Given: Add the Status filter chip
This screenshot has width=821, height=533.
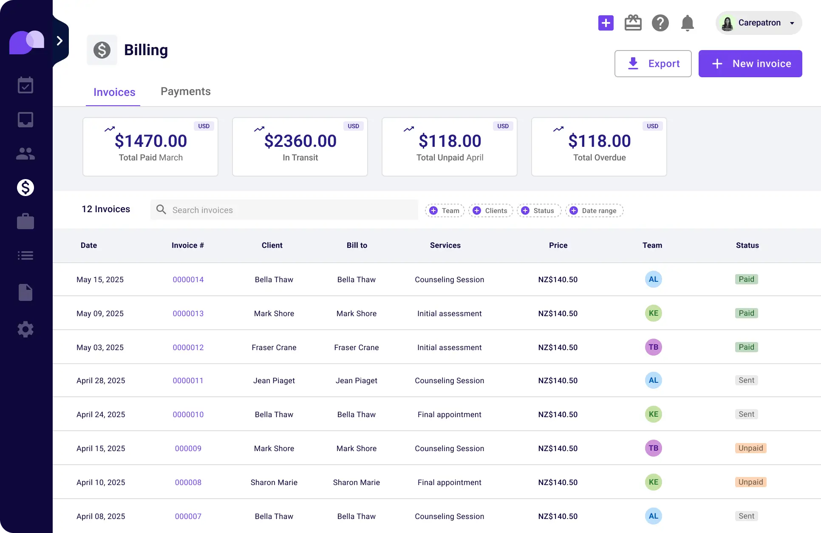Looking at the screenshot, I should click(x=538, y=211).
